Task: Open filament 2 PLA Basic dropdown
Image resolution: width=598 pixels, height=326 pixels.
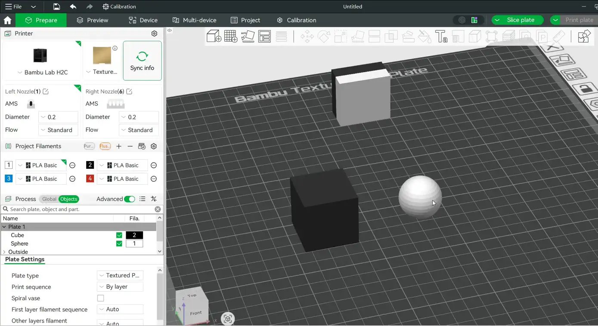Action: pos(122,165)
